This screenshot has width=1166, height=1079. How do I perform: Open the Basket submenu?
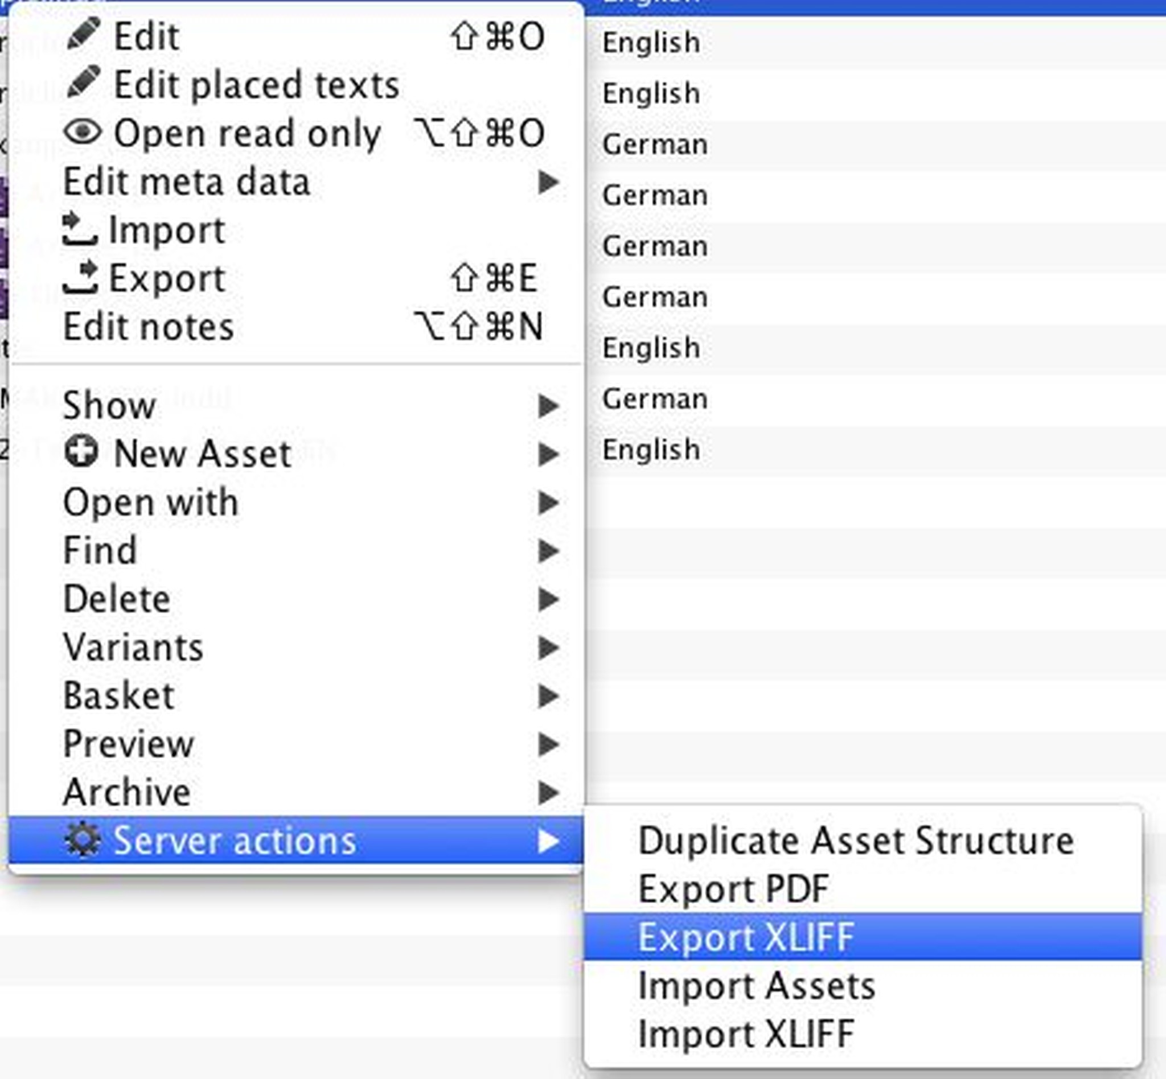point(119,695)
